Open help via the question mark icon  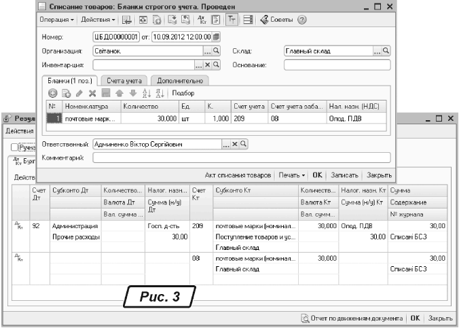[302, 20]
